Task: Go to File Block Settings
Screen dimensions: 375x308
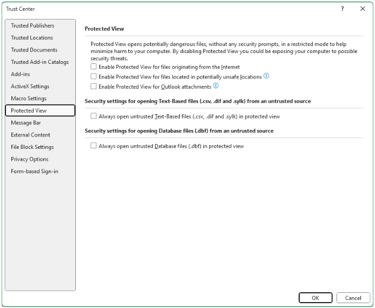Action: coord(32,147)
